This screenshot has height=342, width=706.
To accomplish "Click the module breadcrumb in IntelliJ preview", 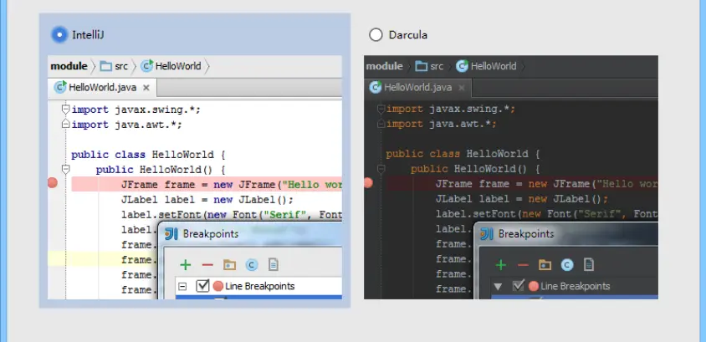I will point(69,66).
